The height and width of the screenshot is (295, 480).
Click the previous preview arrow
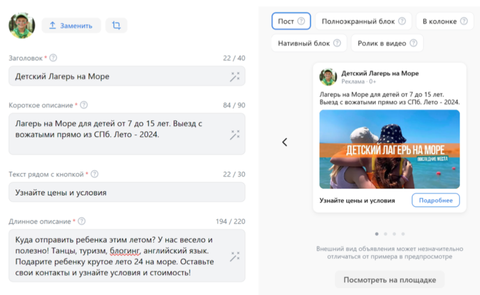(285, 142)
